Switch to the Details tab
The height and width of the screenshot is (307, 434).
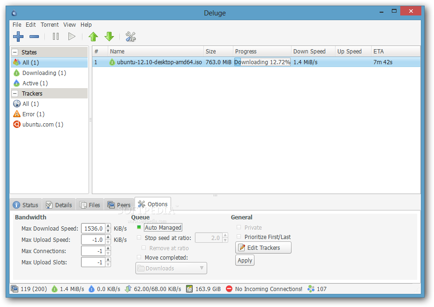59,205
